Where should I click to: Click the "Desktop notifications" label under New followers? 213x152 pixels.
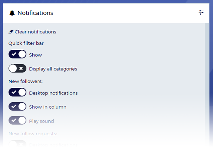click(53, 93)
